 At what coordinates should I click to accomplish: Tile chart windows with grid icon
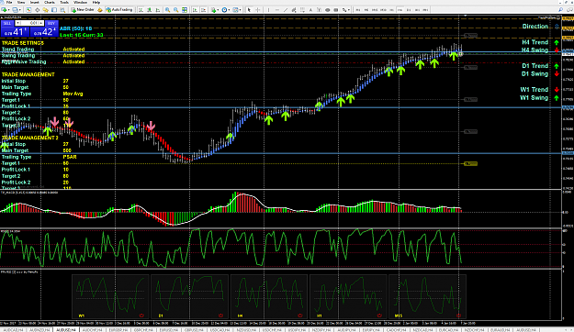pyautogui.click(x=185, y=10)
